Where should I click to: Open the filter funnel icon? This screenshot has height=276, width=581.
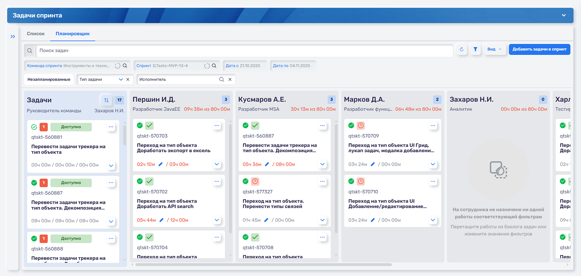coord(475,49)
